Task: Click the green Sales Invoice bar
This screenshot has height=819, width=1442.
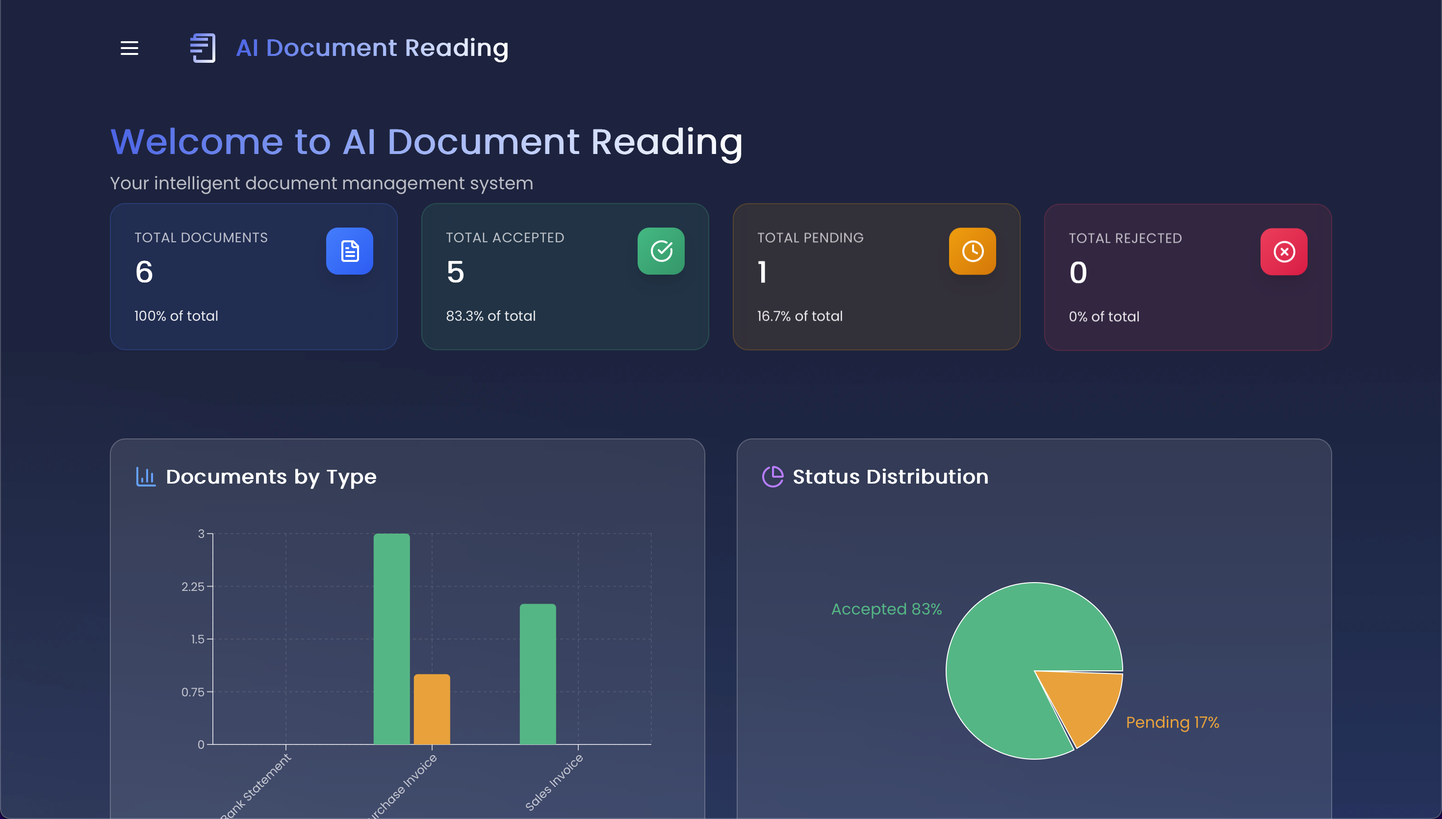Action: [x=538, y=674]
